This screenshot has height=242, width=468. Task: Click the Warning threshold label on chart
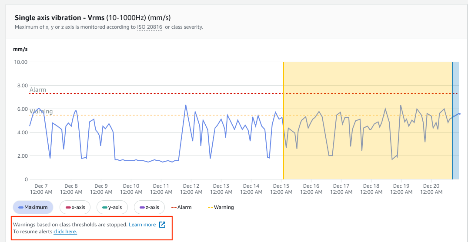(41, 112)
